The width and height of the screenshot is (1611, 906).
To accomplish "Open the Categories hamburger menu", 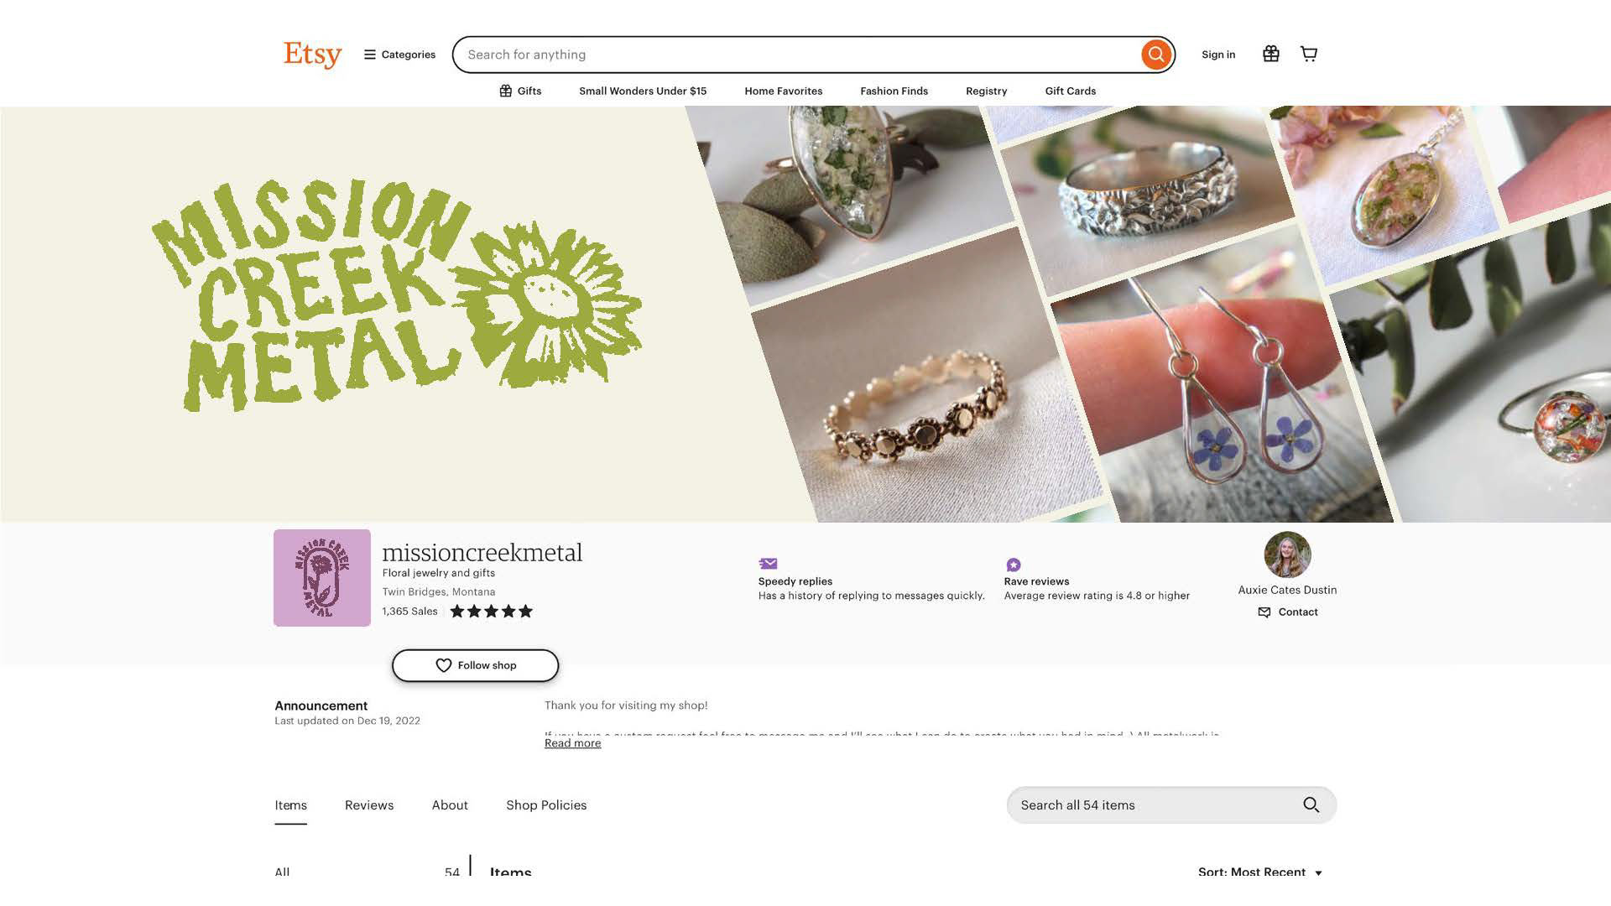I will [x=399, y=55].
